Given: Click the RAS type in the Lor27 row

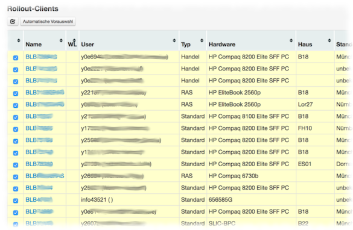Looking at the screenshot, I should pyautogui.click(x=187, y=104).
